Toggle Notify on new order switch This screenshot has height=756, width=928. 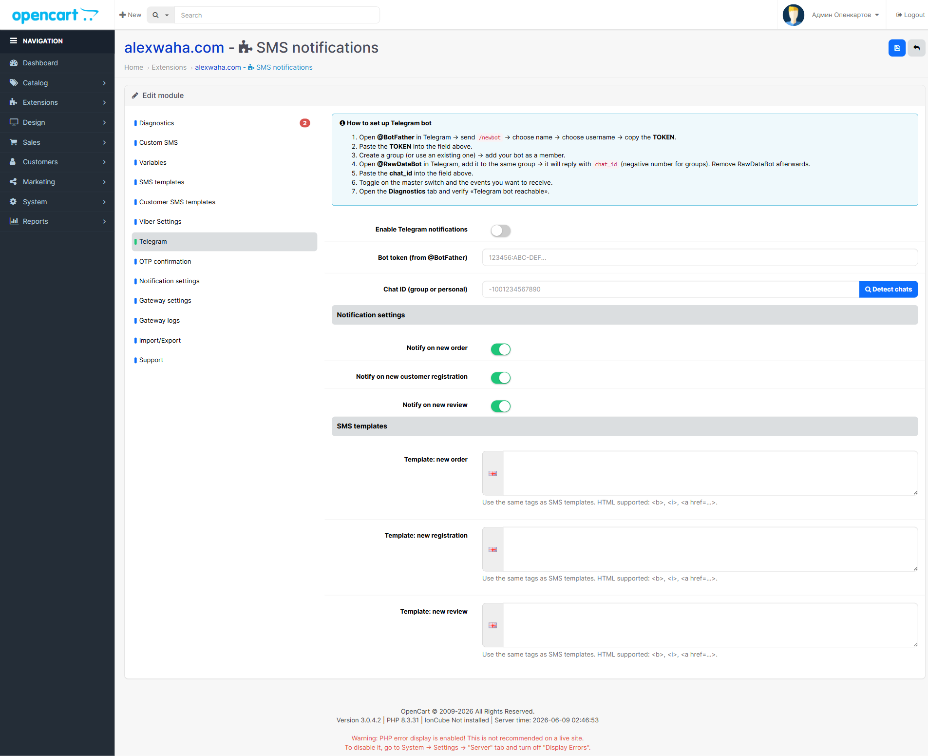[x=500, y=349]
